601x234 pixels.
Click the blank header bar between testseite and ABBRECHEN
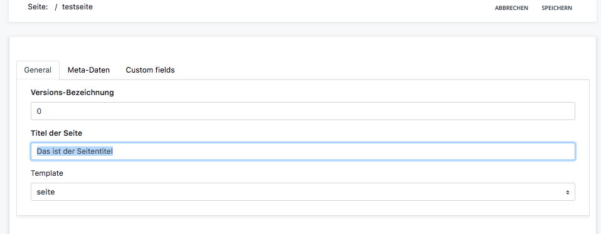(293, 8)
